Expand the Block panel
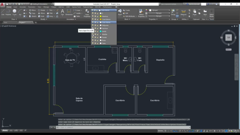Screen dimensions: 240x135 [x=127, y=19]
